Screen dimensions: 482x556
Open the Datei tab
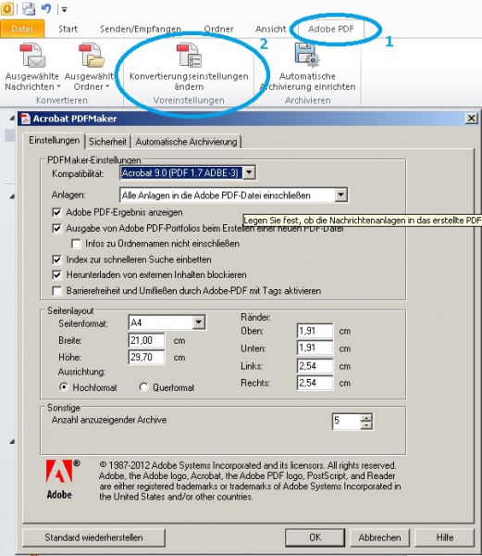pos(22,29)
